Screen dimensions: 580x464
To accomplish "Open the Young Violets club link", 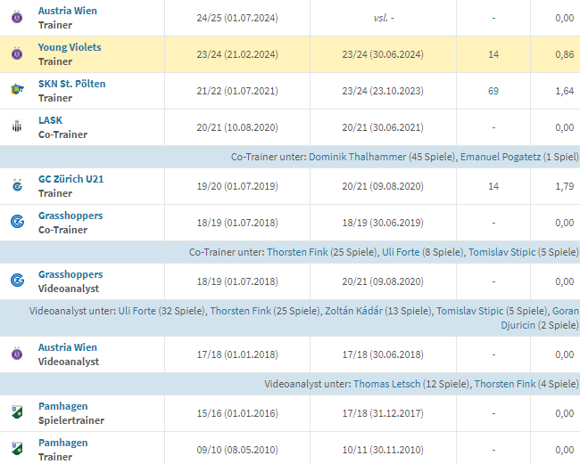I will 70,47.
